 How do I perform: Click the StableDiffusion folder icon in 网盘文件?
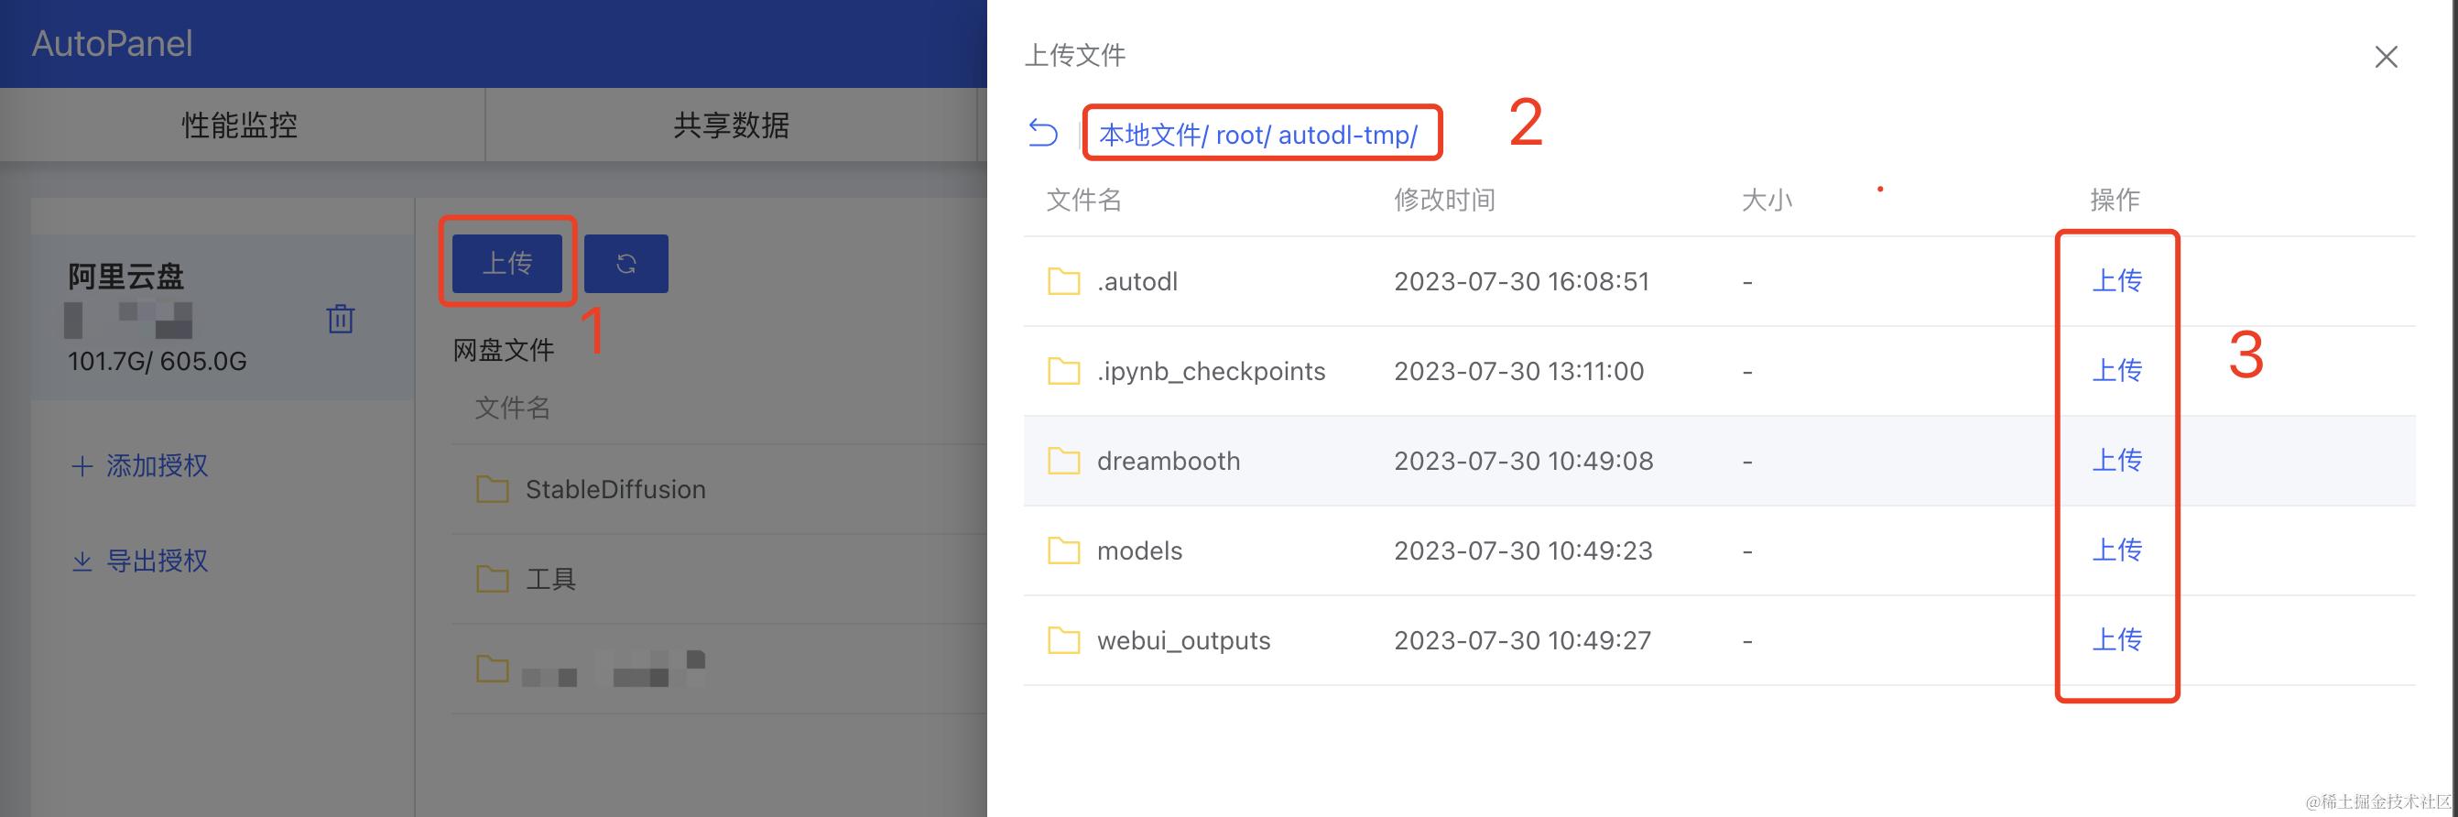(493, 490)
